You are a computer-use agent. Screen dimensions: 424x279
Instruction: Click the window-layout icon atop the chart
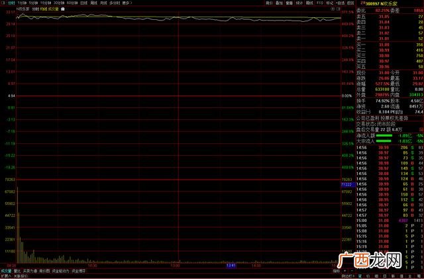coord(338,9)
